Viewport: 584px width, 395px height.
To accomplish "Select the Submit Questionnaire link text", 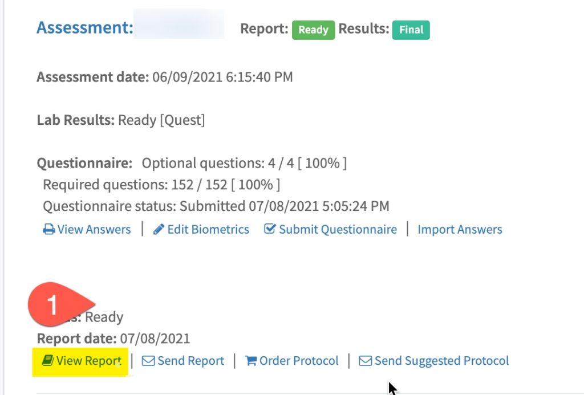I will [x=338, y=230].
